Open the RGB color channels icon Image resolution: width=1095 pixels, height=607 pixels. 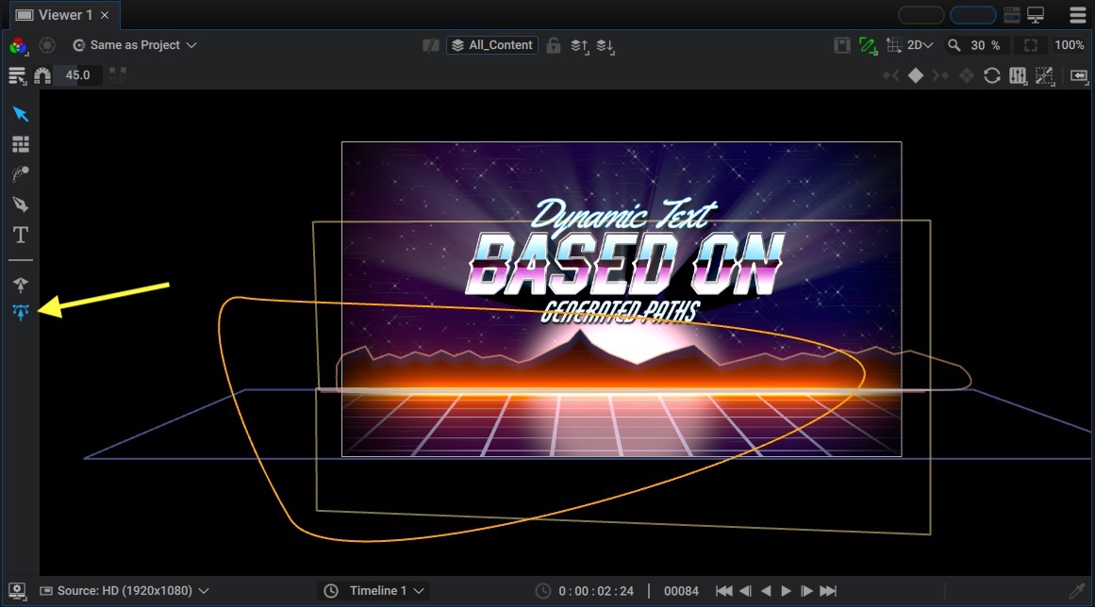[18, 45]
